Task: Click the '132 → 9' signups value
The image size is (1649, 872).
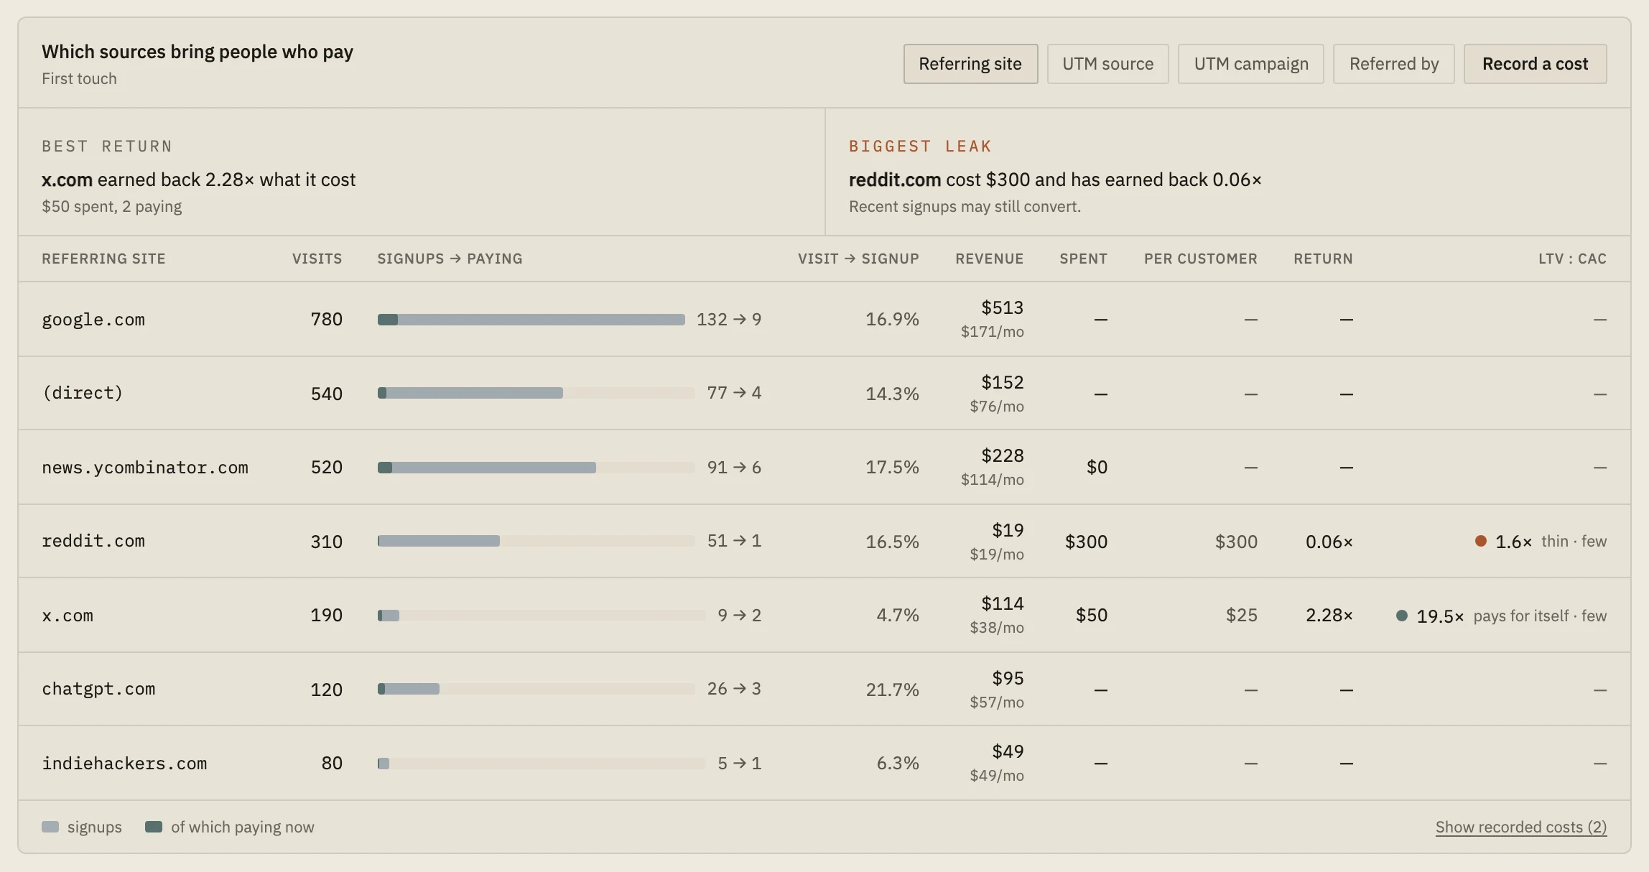Action: [x=729, y=319]
